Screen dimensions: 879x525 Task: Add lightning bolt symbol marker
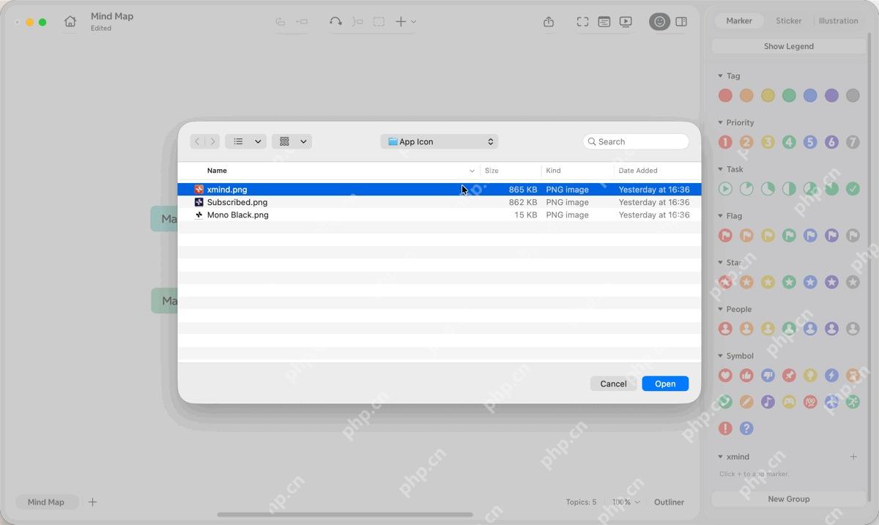(x=831, y=376)
